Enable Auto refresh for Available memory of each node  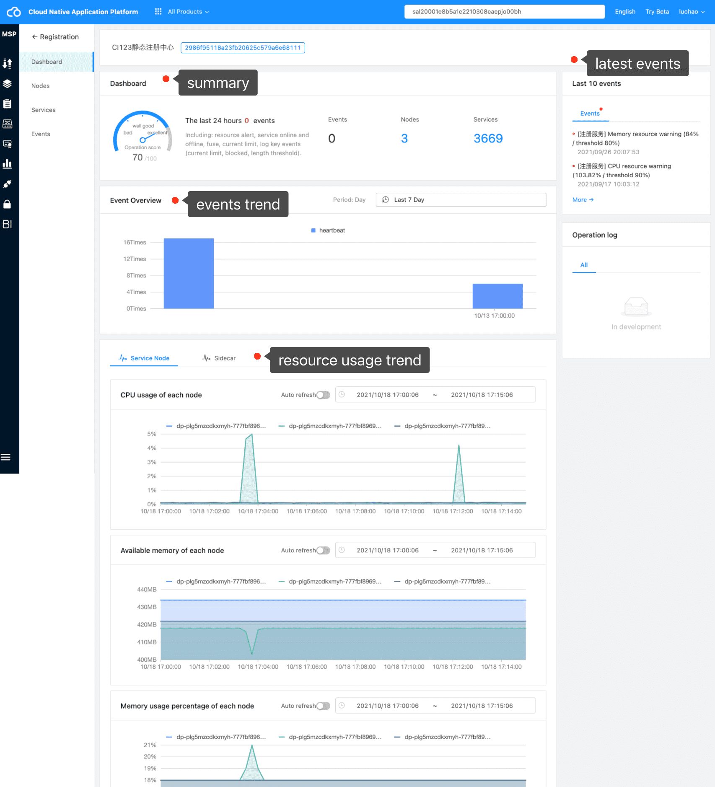tap(323, 550)
